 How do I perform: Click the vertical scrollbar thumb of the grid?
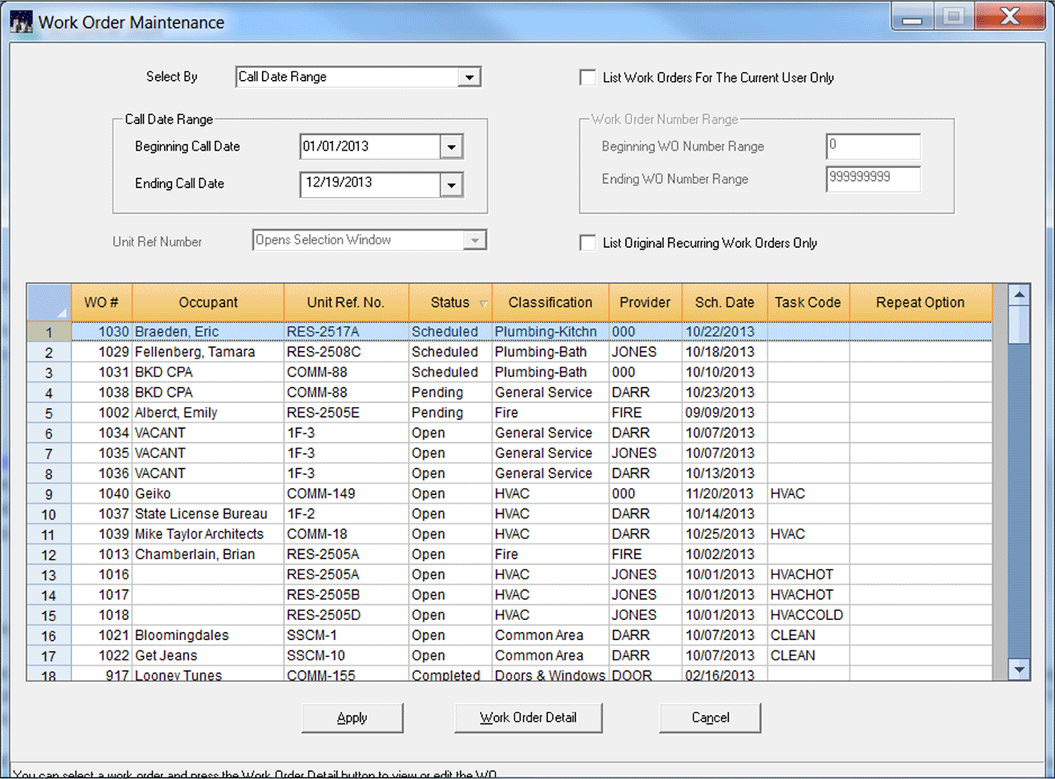coord(1019,324)
